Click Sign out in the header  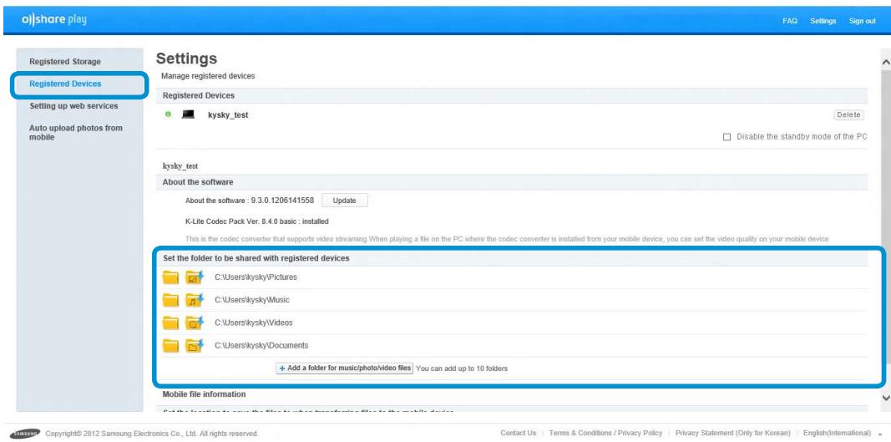point(862,21)
